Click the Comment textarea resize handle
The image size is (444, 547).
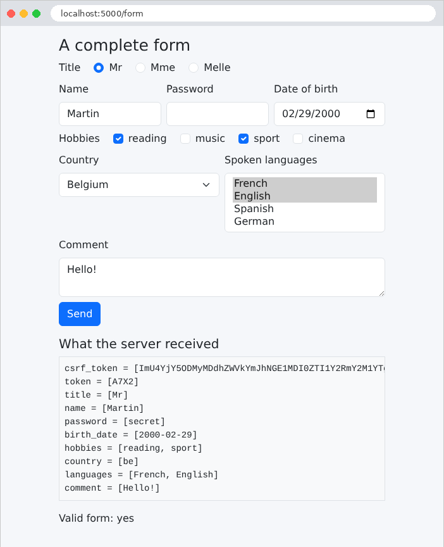point(381,293)
